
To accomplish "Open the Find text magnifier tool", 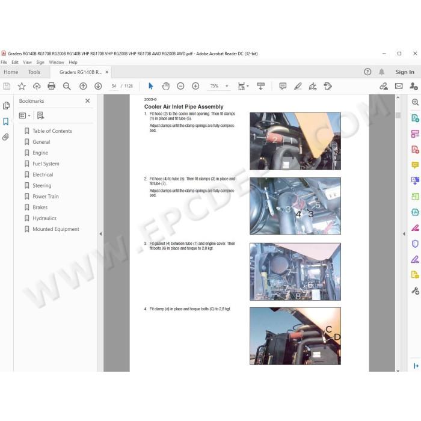I will pos(67,86).
